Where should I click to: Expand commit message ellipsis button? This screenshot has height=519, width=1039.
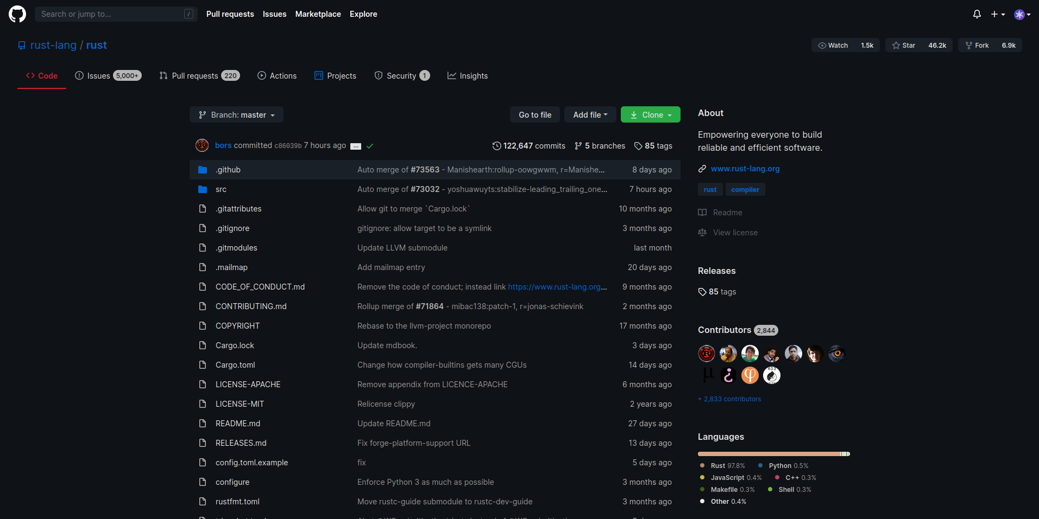pos(356,146)
